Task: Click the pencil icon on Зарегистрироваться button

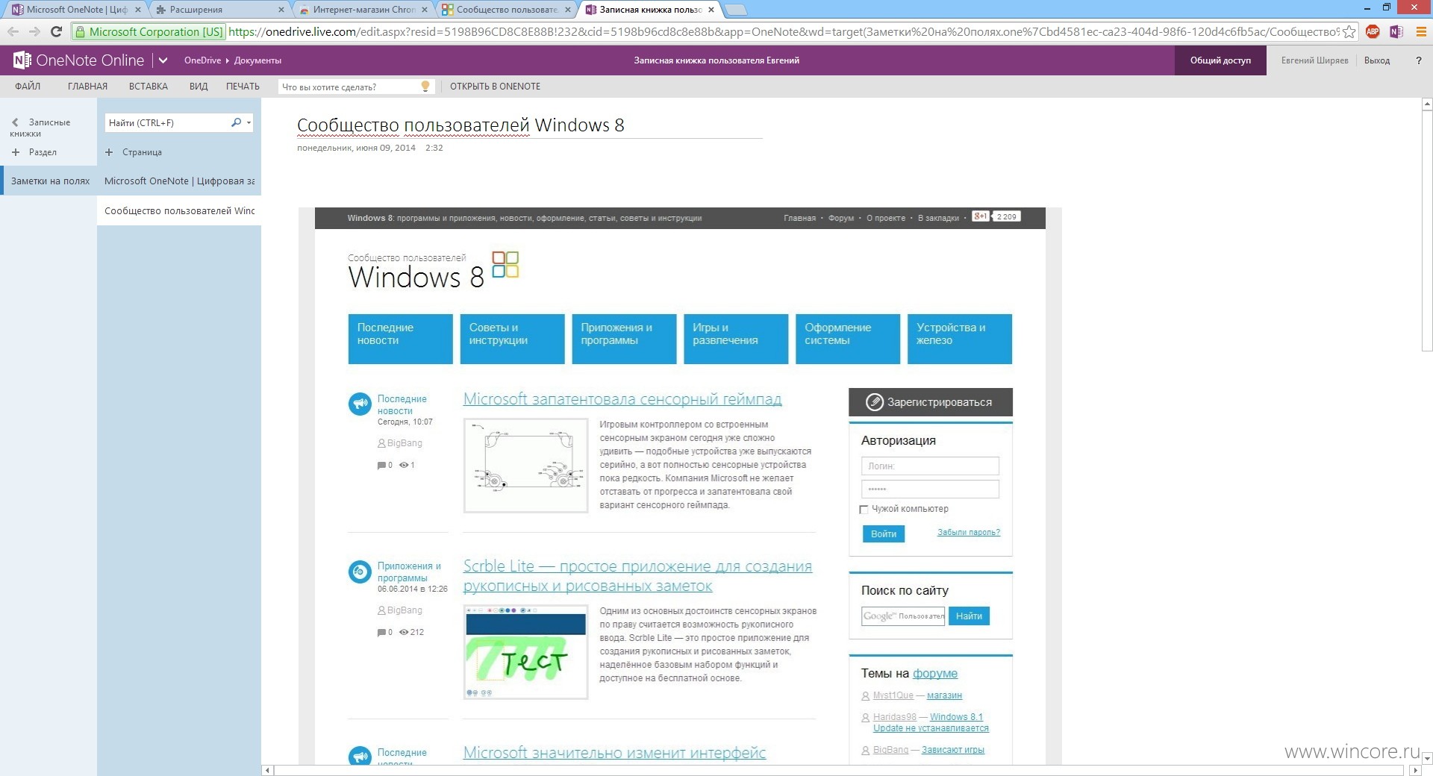Action: [874, 402]
